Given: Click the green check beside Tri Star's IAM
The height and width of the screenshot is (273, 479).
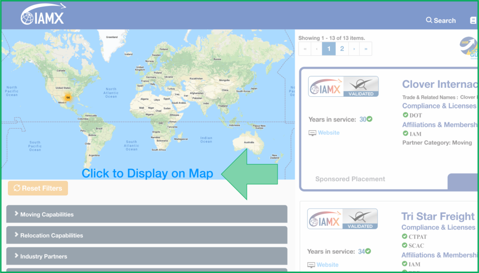Looking at the screenshot, I should tap(405, 264).
